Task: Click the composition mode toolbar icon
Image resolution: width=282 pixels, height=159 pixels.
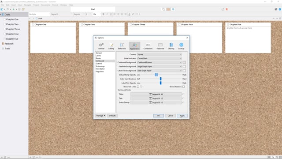Action: coord(276,9)
